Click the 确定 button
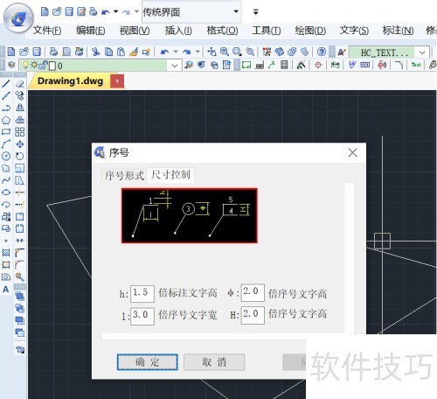The width and height of the screenshot is (437, 399). point(148,362)
